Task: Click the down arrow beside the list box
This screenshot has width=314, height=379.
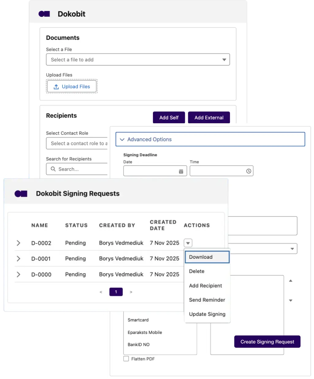Action: pos(291,301)
